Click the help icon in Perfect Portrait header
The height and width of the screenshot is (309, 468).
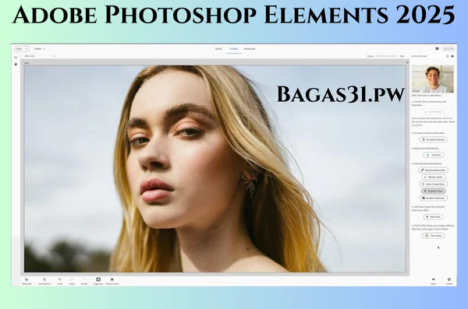[x=452, y=56]
